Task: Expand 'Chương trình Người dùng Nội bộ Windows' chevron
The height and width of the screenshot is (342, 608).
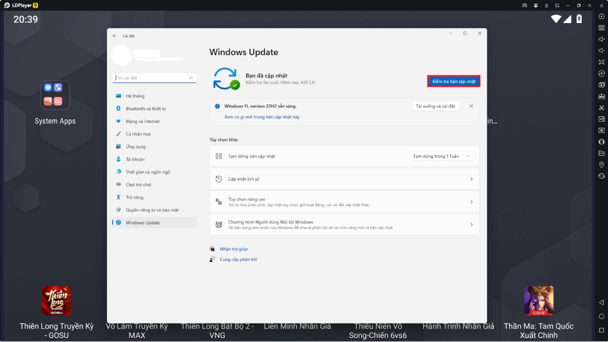Action: pos(471,225)
